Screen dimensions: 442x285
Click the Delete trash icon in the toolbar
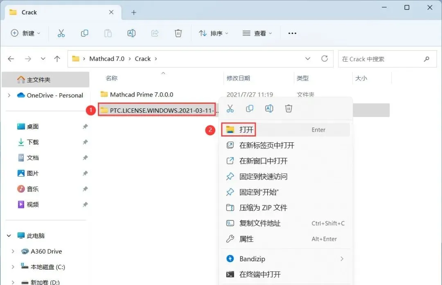pos(178,33)
